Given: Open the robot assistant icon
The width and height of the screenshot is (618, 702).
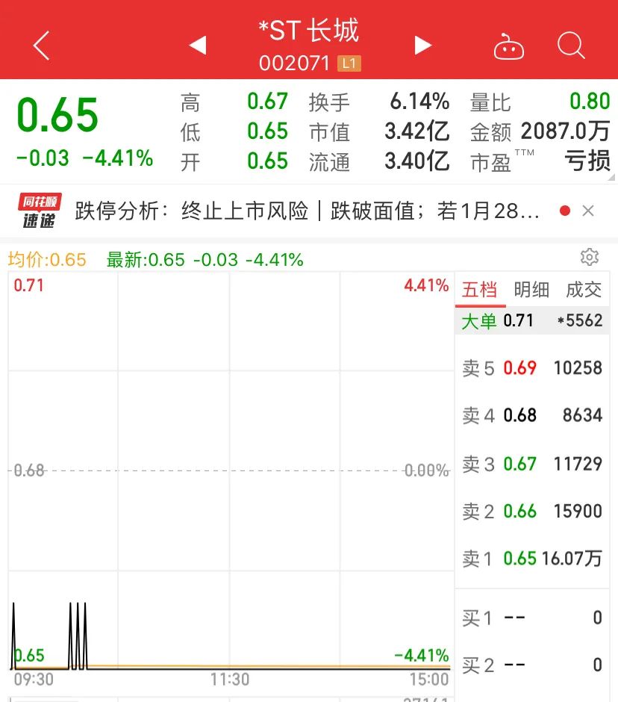Looking at the screenshot, I should 509,46.
